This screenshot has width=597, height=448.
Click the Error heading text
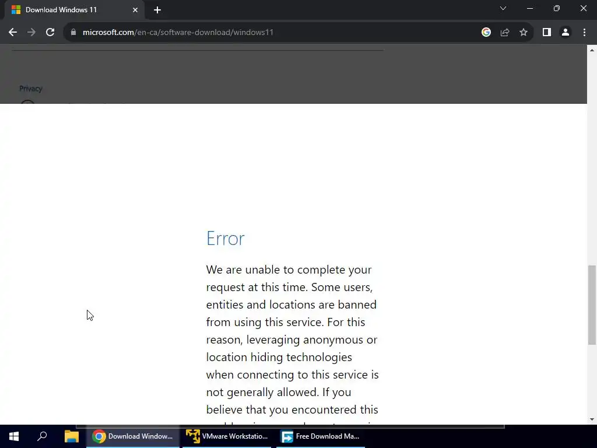pyautogui.click(x=226, y=239)
